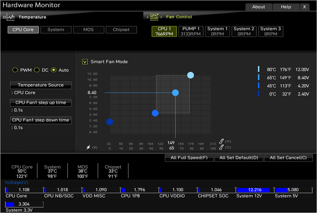Select the System 1 0RPM fan

pyautogui.click(x=217, y=32)
